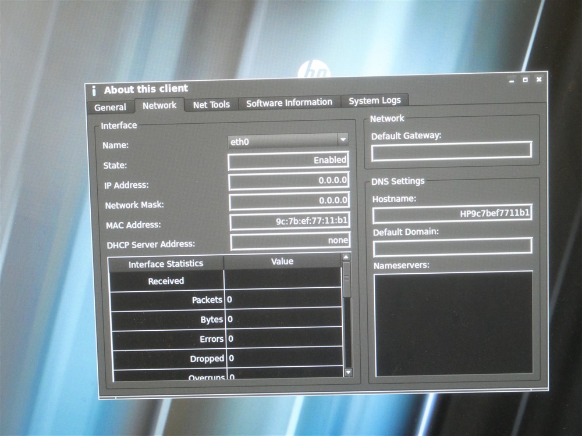The width and height of the screenshot is (582, 436).
Task: Click the statistics scroll down arrow
Action: pyautogui.click(x=348, y=372)
